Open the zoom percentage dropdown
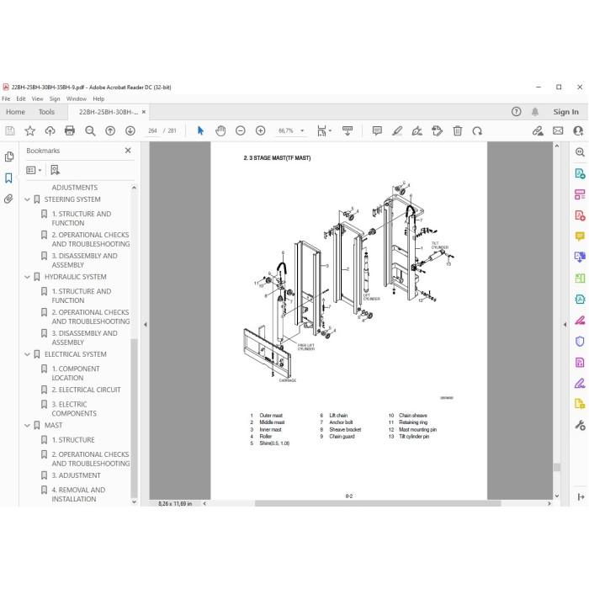 [x=302, y=130]
